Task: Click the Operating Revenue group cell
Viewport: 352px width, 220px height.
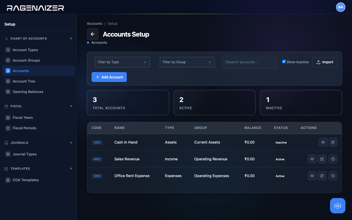Action: click(x=211, y=159)
